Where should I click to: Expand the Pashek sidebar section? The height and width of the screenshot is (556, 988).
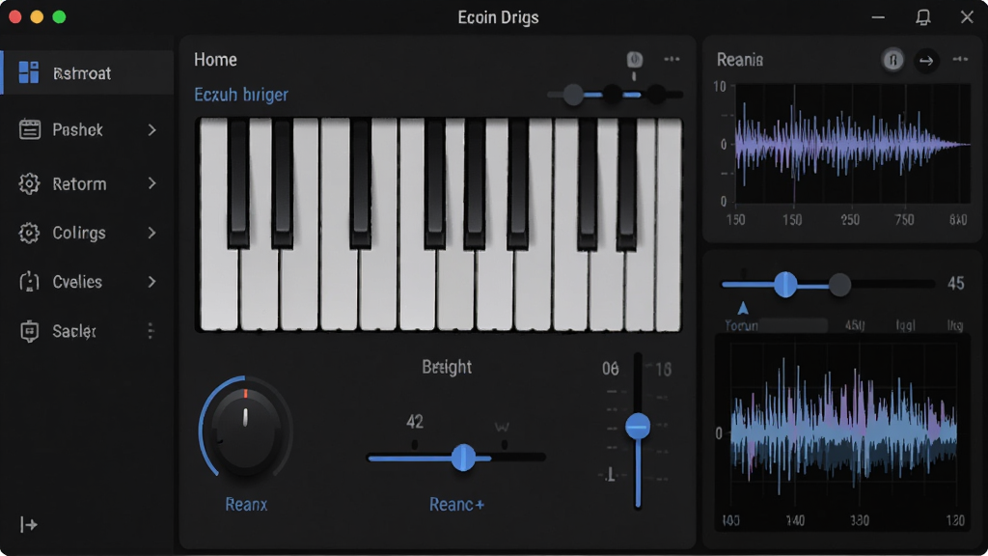coord(151,130)
